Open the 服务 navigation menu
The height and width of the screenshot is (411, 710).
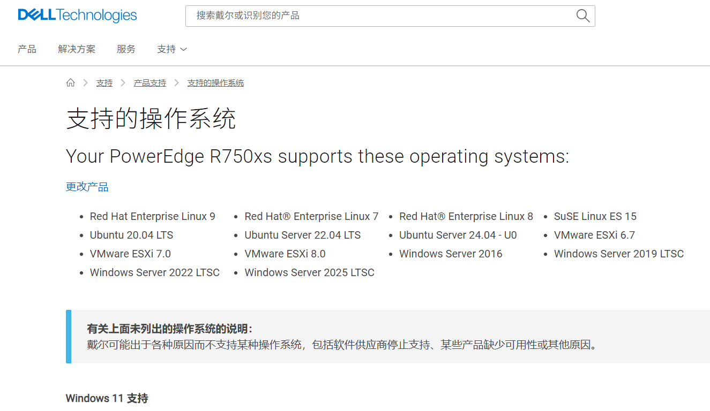point(126,49)
